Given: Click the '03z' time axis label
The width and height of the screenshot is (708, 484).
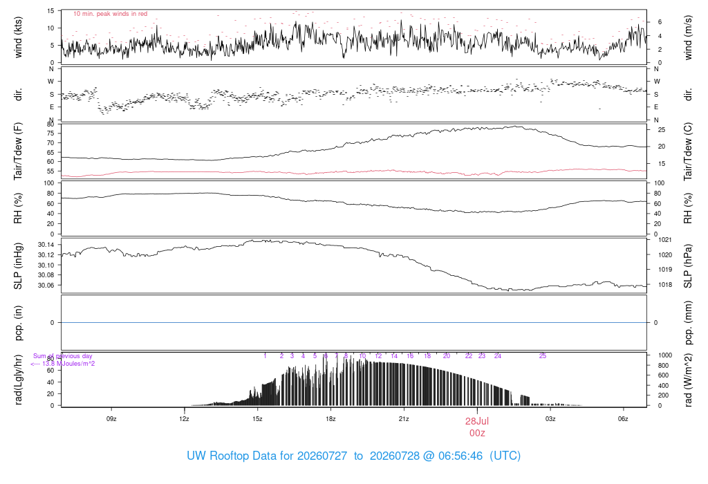Looking at the screenshot, I should 550,419.
